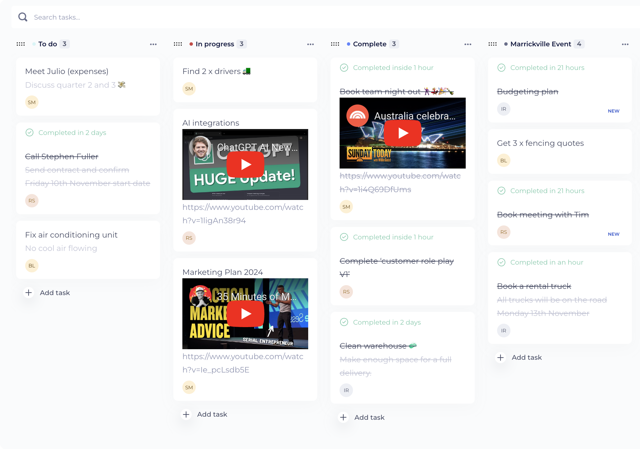Play the 35 Minutes of Marketing Advice video
The image size is (640, 449).
tap(245, 314)
